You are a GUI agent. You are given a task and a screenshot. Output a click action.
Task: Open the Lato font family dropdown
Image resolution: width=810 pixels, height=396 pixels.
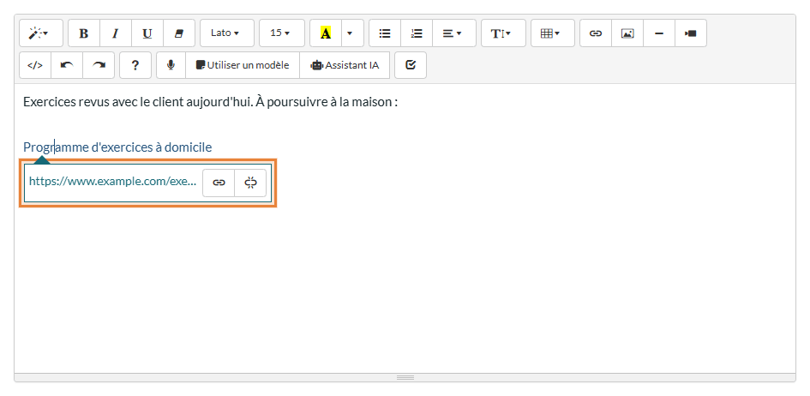(227, 33)
